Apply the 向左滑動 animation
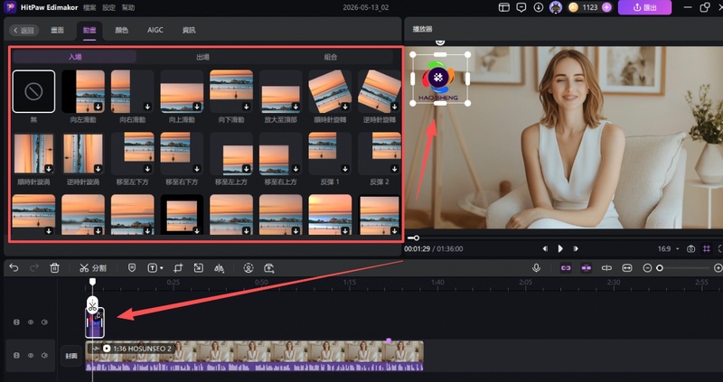 click(x=83, y=91)
